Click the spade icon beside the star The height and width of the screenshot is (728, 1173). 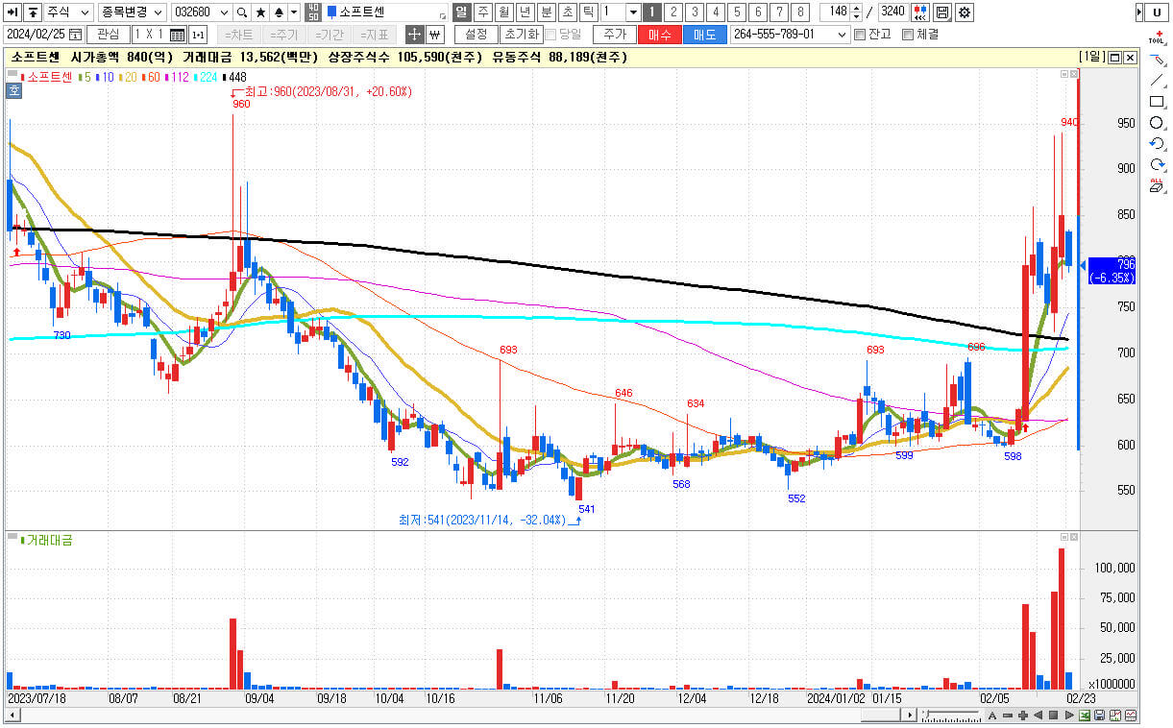click(279, 12)
